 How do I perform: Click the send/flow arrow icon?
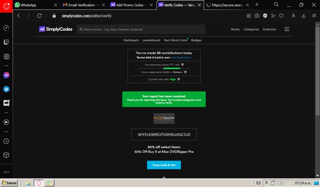[273, 15]
